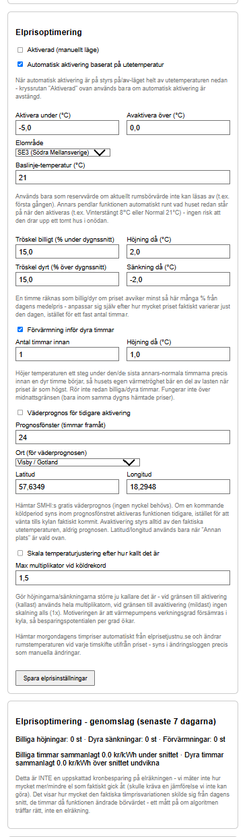Open the Elområde SE3 dropdown
Image resolution: width=249 pixels, height=837 pixels.
(x=63, y=152)
